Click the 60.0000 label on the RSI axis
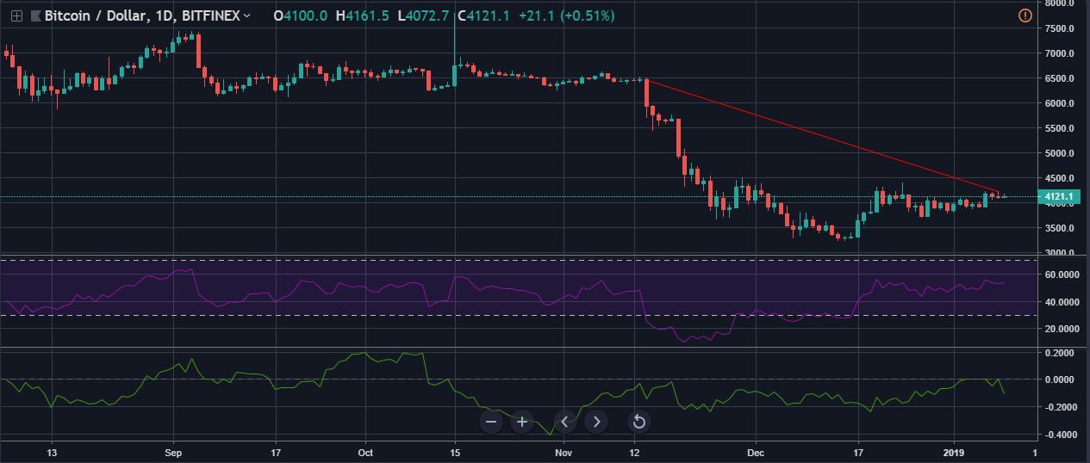1090x463 pixels. pyautogui.click(x=1060, y=275)
